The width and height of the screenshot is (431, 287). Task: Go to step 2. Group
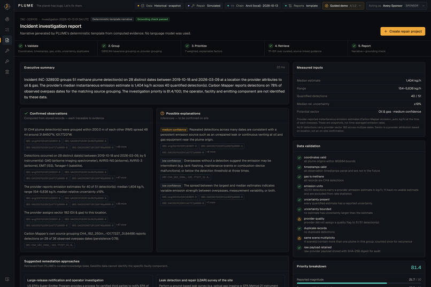click(x=139, y=48)
